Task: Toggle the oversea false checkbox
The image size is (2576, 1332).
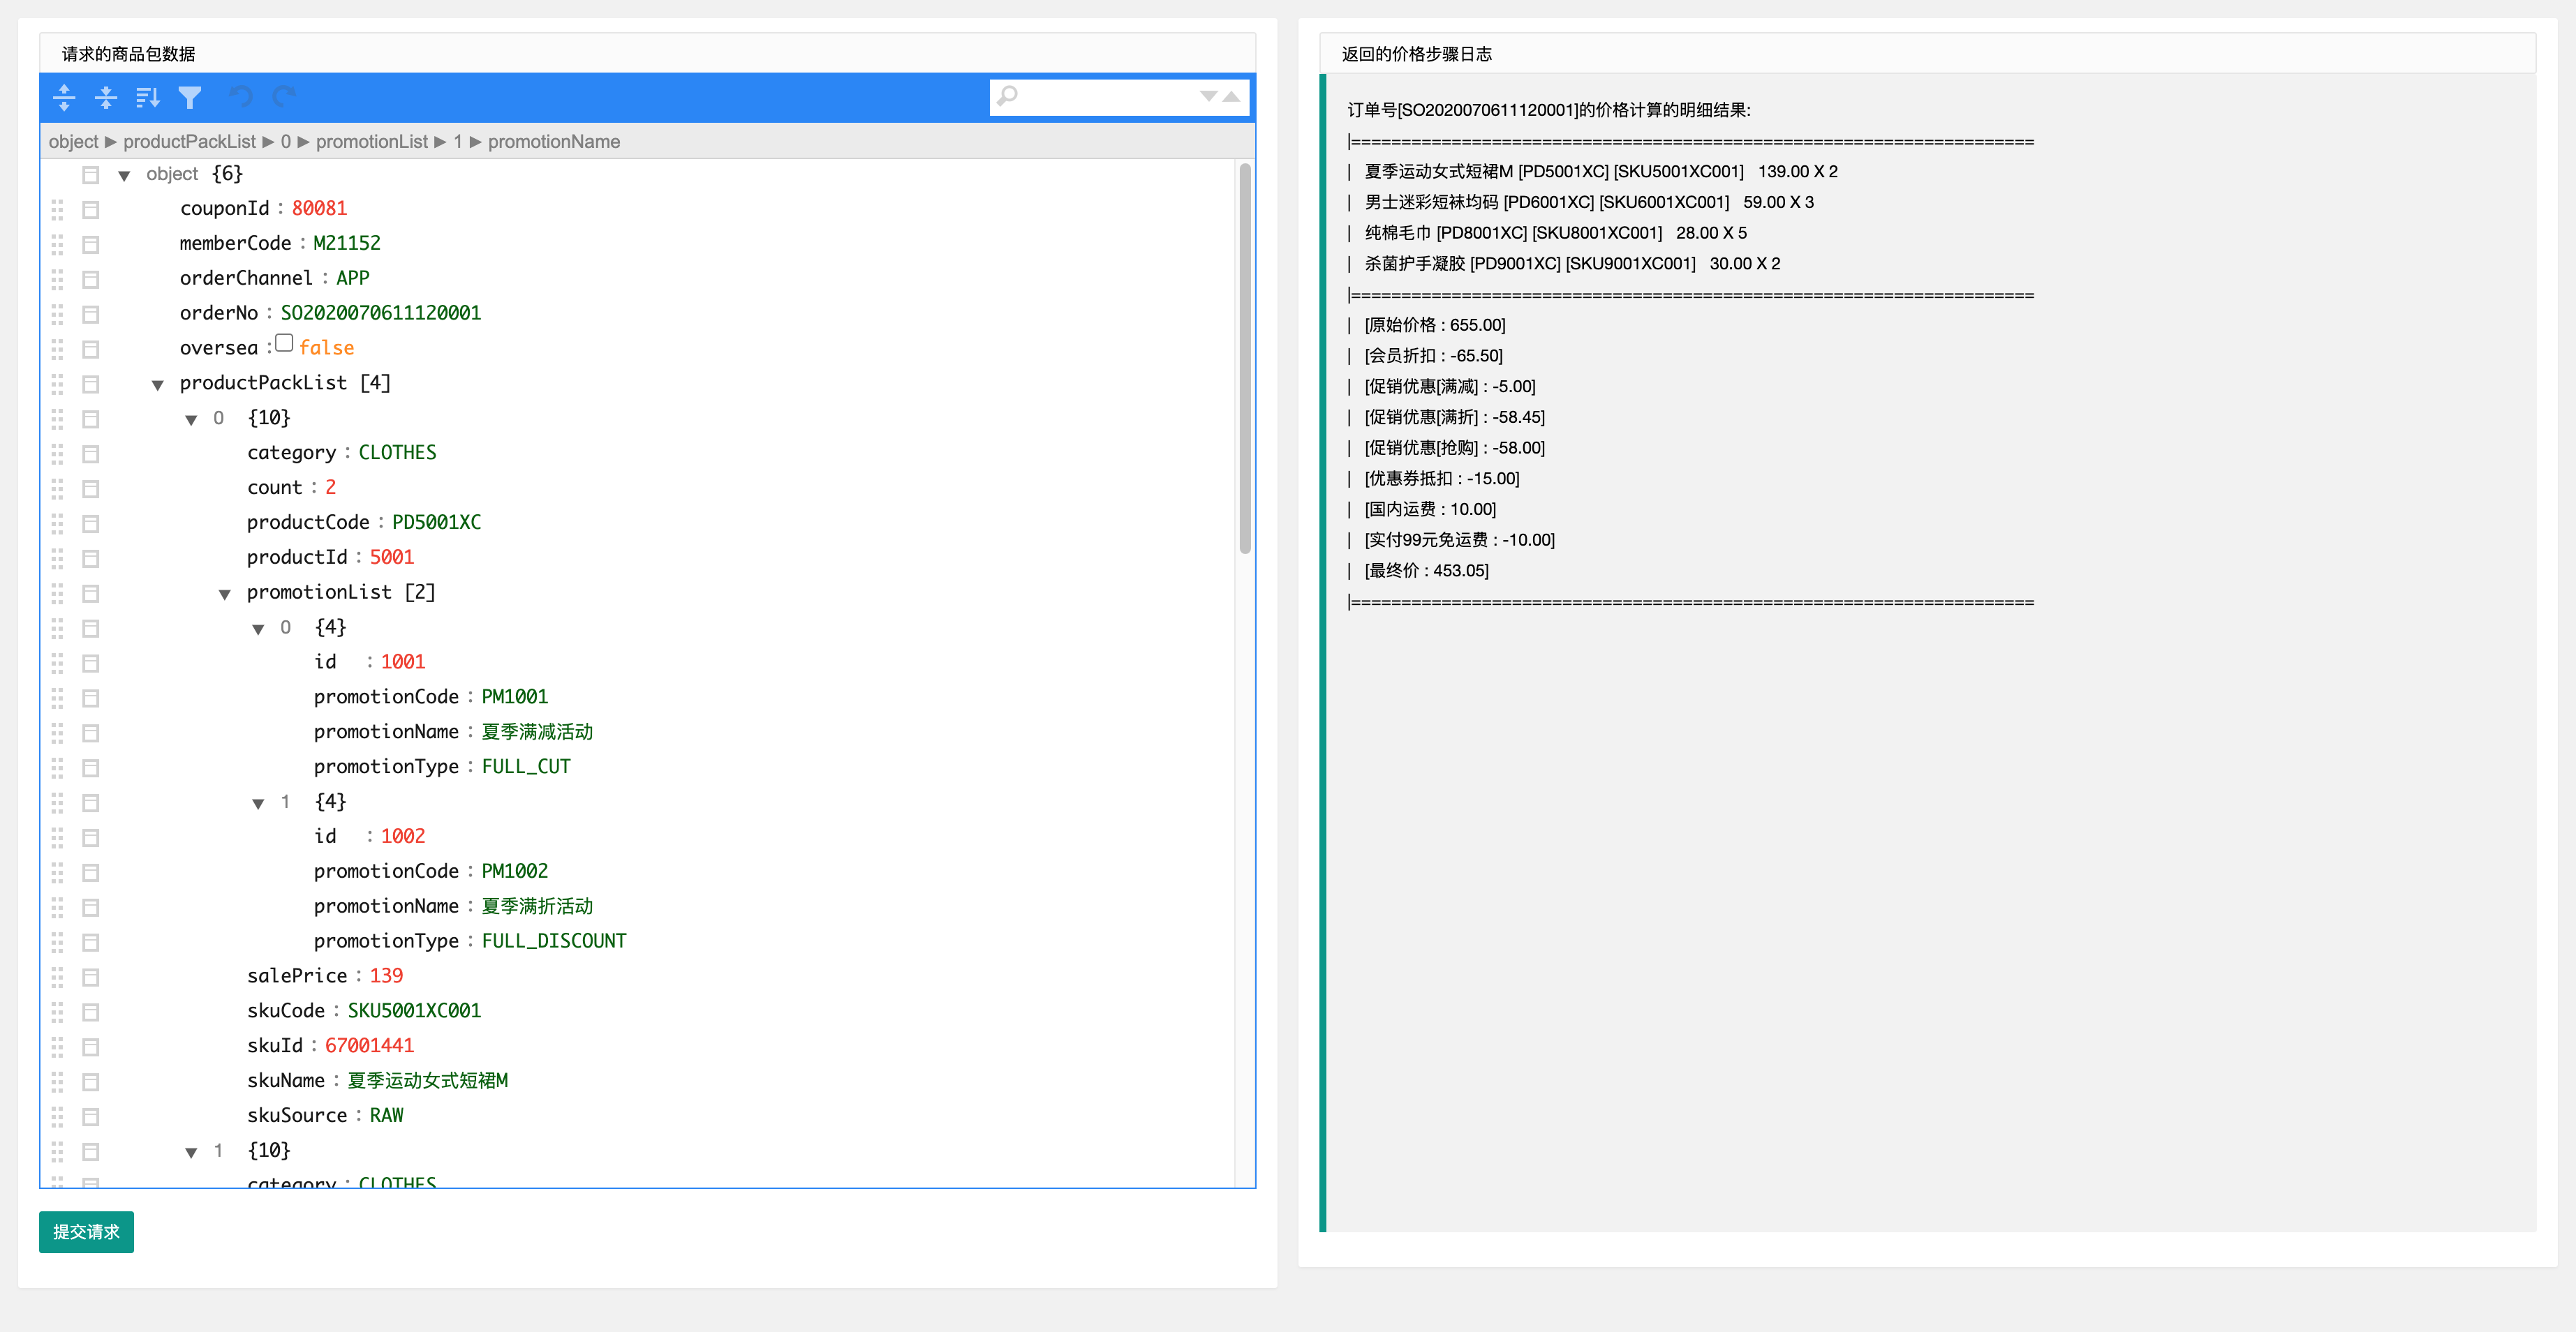Action: click(x=284, y=344)
